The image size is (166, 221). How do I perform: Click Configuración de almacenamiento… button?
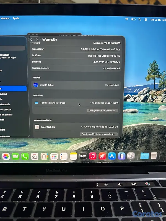pos(99,134)
